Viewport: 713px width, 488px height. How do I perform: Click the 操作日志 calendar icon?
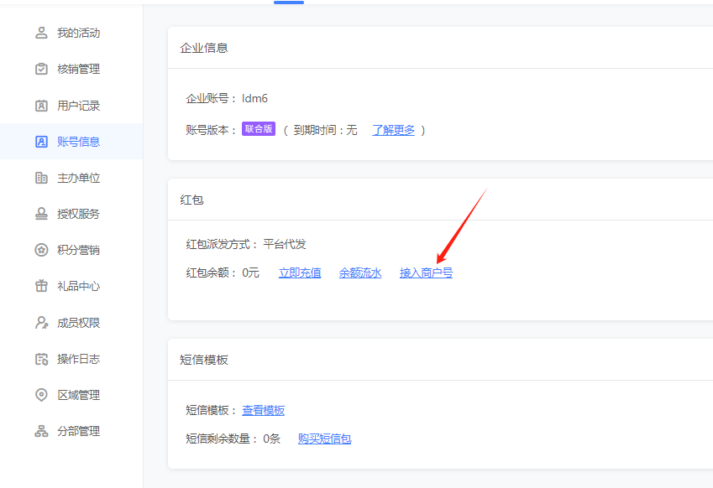(41, 359)
